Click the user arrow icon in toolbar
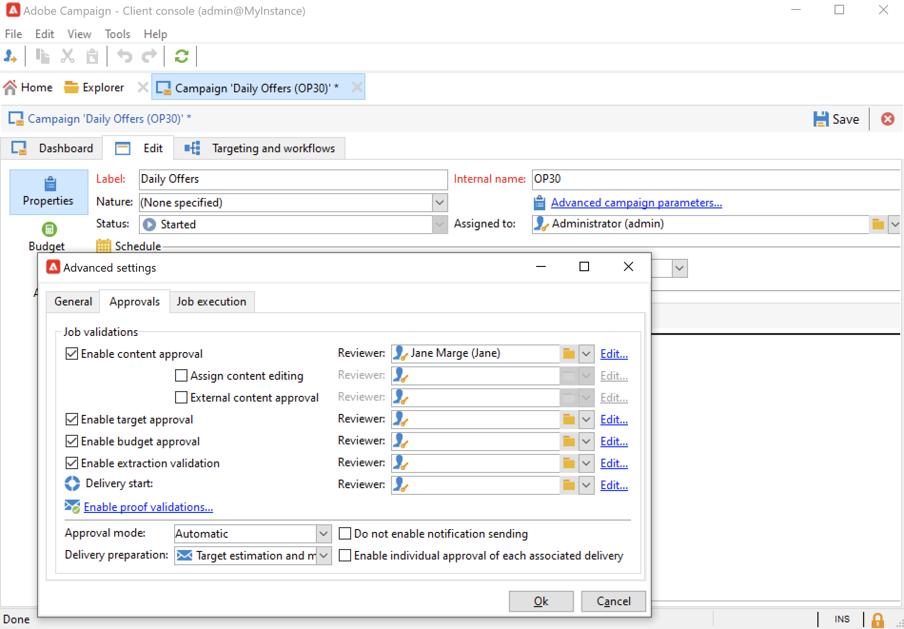The image size is (904, 629). coord(10,56)
